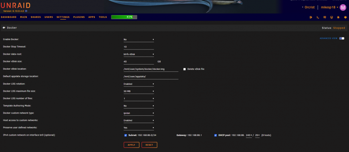
Task: Open the Template Authoring Mode dropdown
Action: coord(139,106)
